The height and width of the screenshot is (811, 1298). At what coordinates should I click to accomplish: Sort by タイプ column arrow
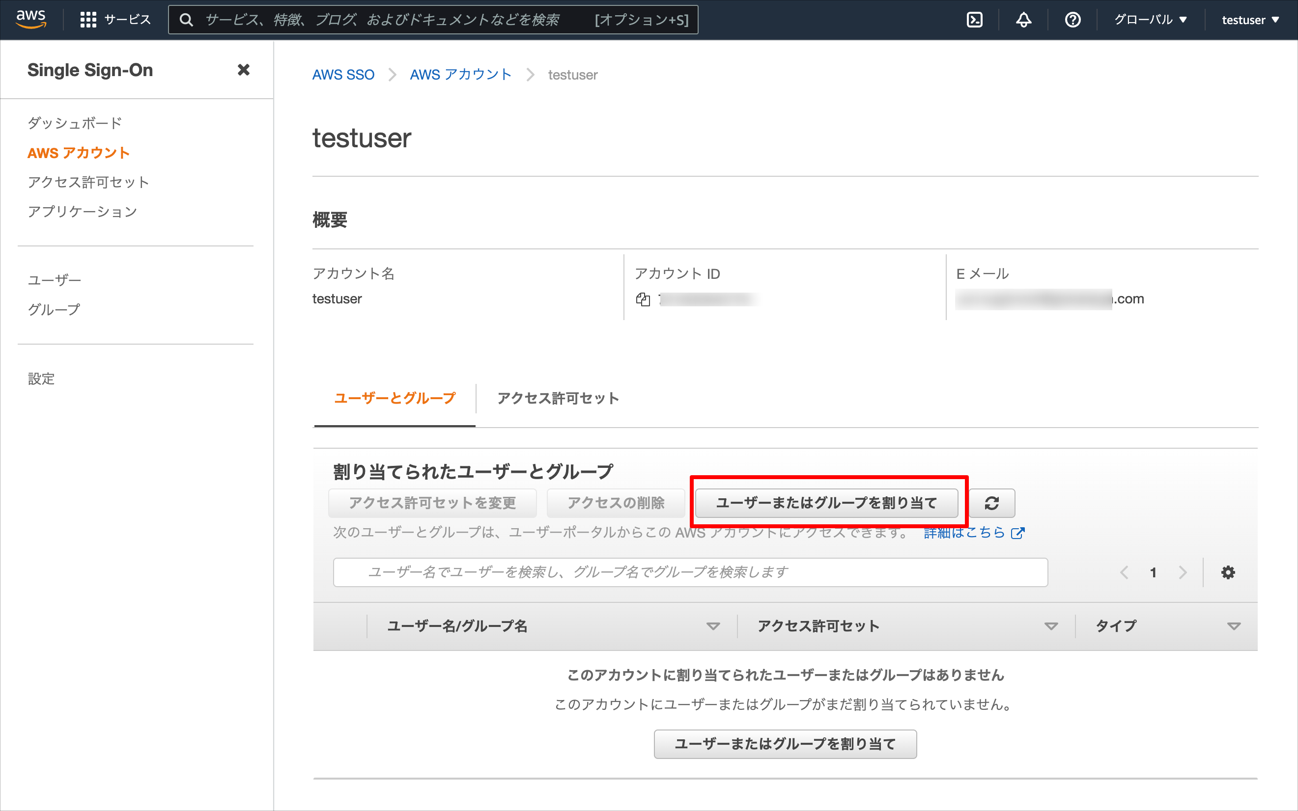pos(1234,626)
